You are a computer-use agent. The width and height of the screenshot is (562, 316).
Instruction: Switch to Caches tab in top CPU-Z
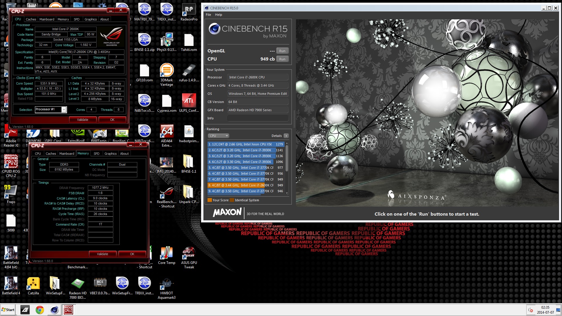31,19
